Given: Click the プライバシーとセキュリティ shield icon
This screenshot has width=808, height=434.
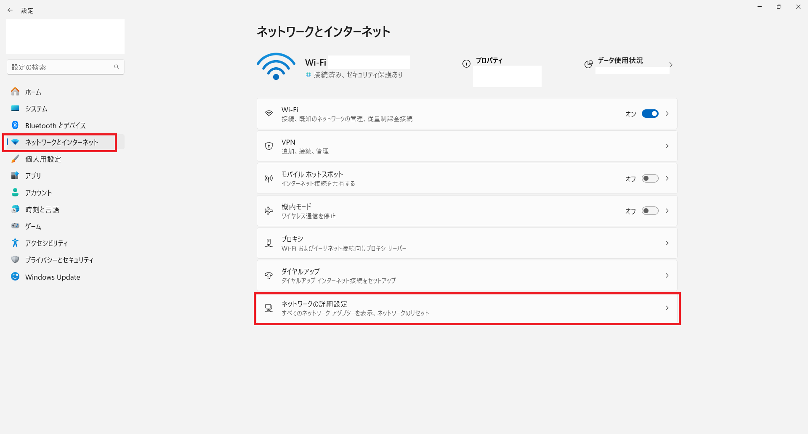Looking at the screenshot, I should (x=15, y=259).
